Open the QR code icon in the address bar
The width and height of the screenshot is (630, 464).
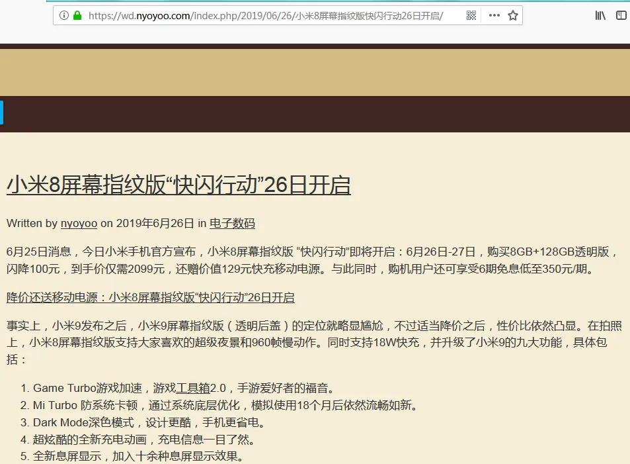point(471,16)
